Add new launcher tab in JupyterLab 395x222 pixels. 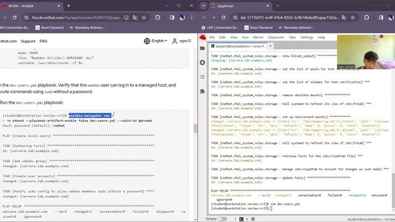(270, 46)
